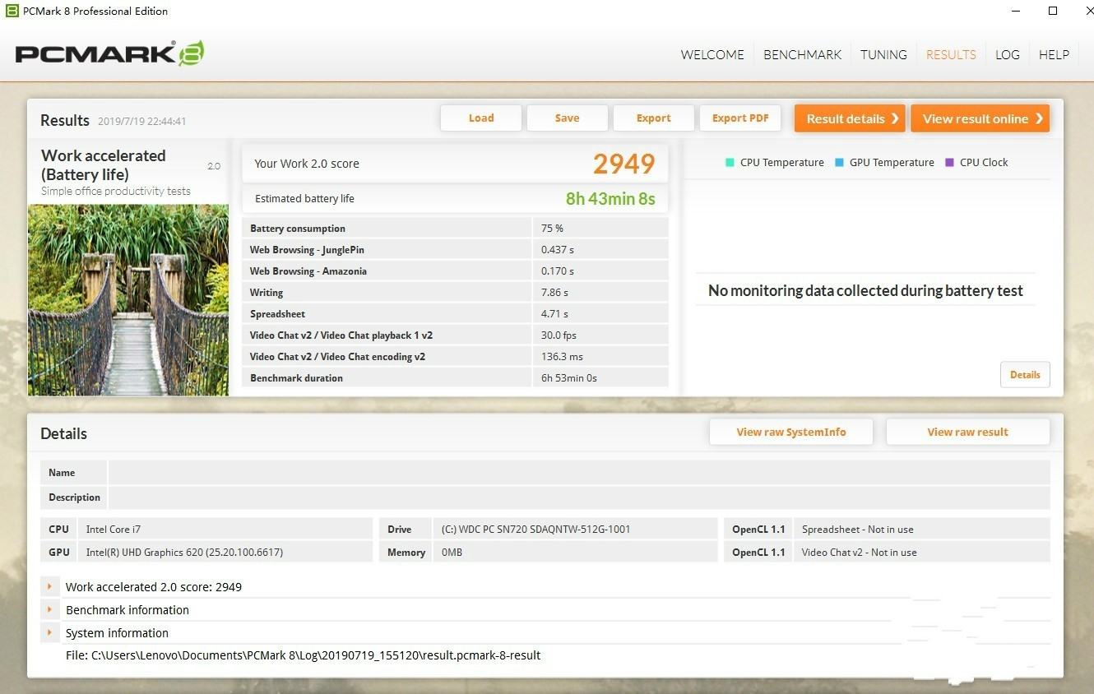Click the Load button

pos(481,118)
